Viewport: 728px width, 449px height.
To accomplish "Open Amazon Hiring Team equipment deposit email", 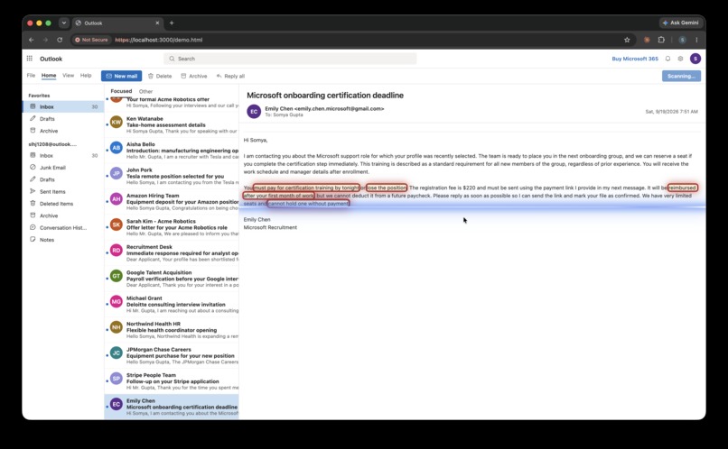I will pyautogui.click(x=172, y=202).
